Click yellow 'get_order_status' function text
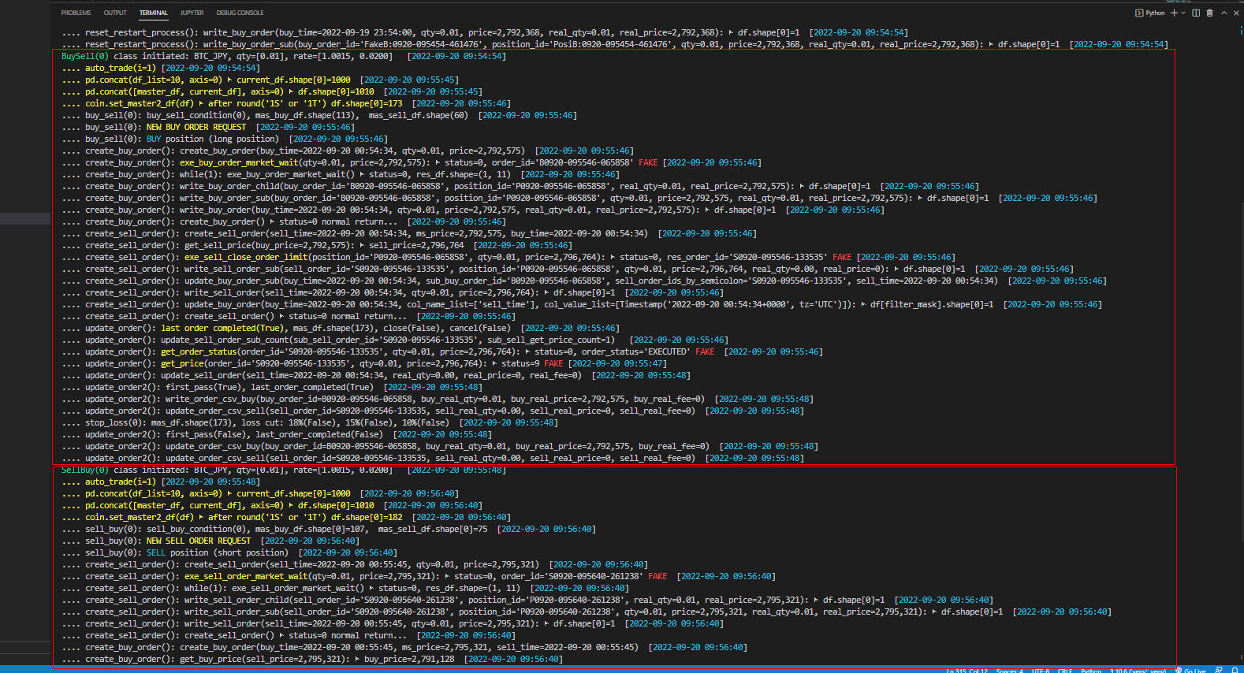1244x673 pixels. [x=199, y=351]
